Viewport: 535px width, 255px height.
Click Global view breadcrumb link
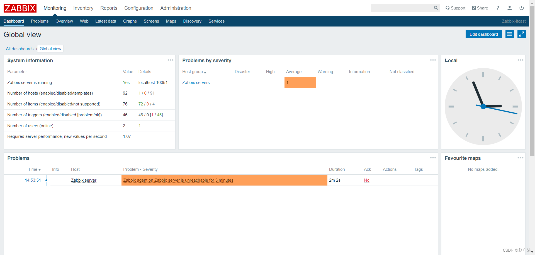50,49
